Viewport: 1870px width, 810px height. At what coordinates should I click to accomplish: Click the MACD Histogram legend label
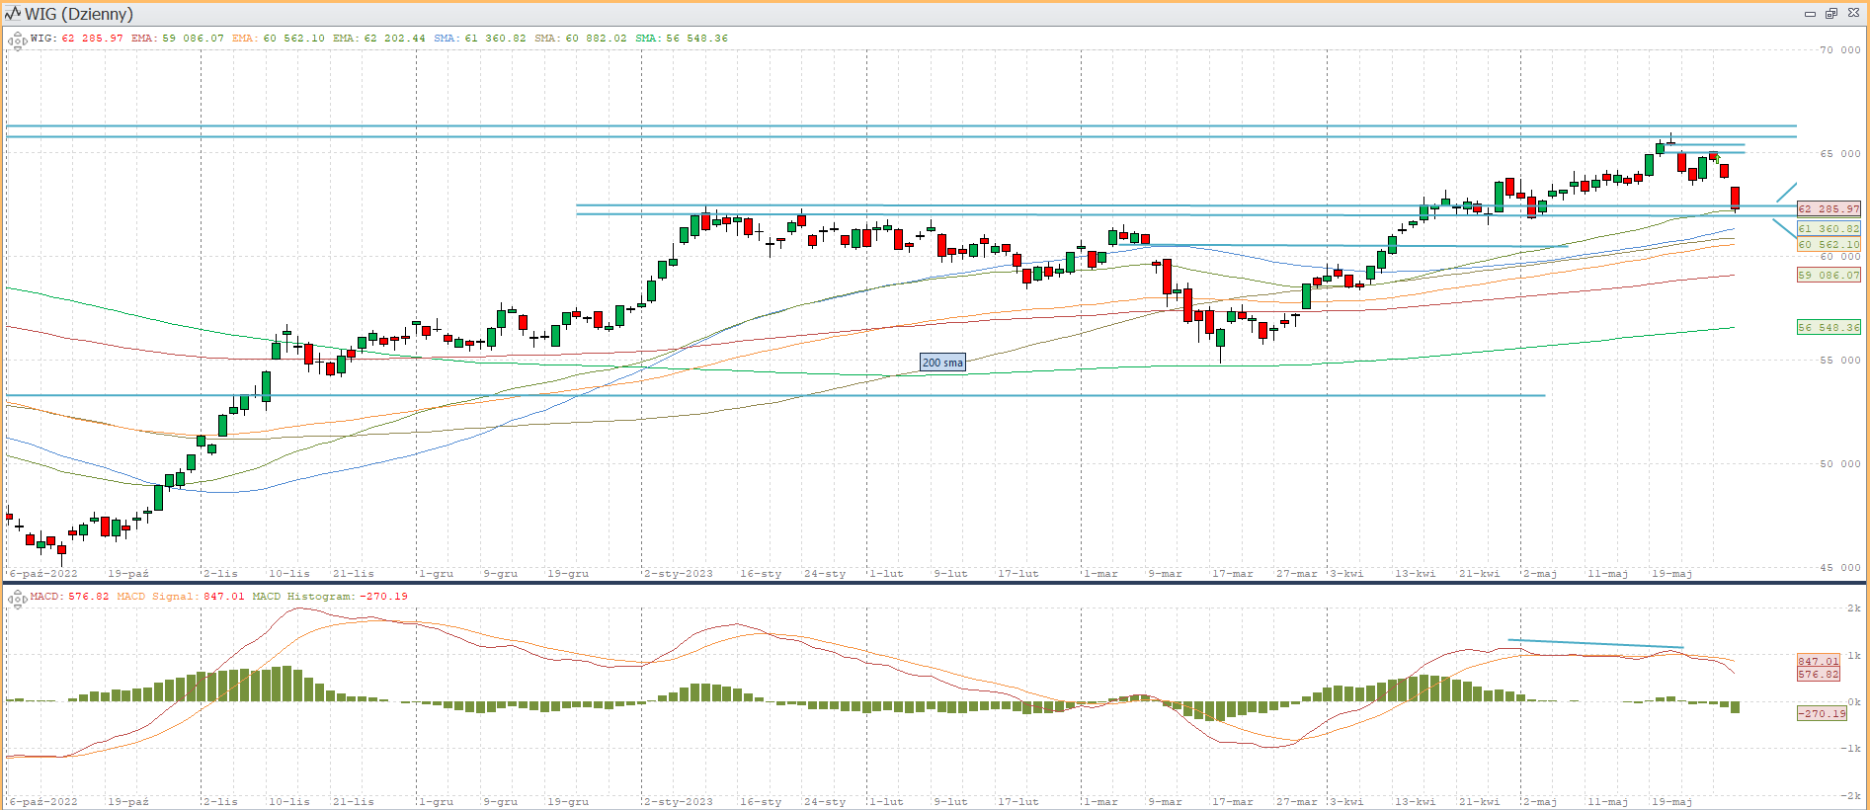point(330,597)
